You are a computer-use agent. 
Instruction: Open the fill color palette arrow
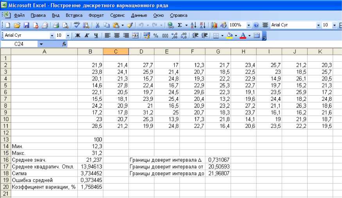coord(236,36)
